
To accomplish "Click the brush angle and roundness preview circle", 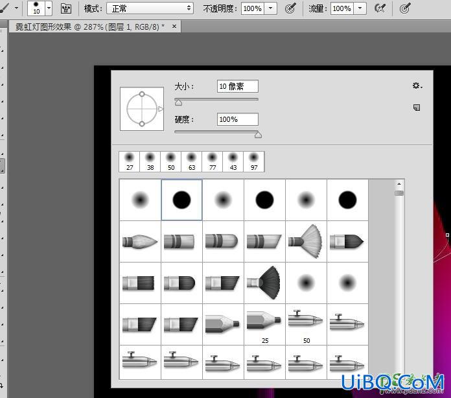I will pos(142,109).
